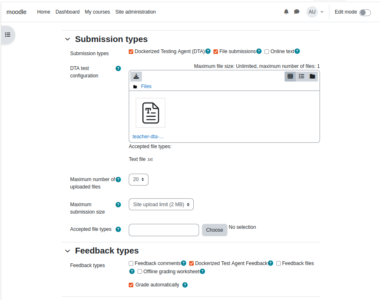Collapse the Submission types section
The image size is (380, 300).
[x=67, y=39]
